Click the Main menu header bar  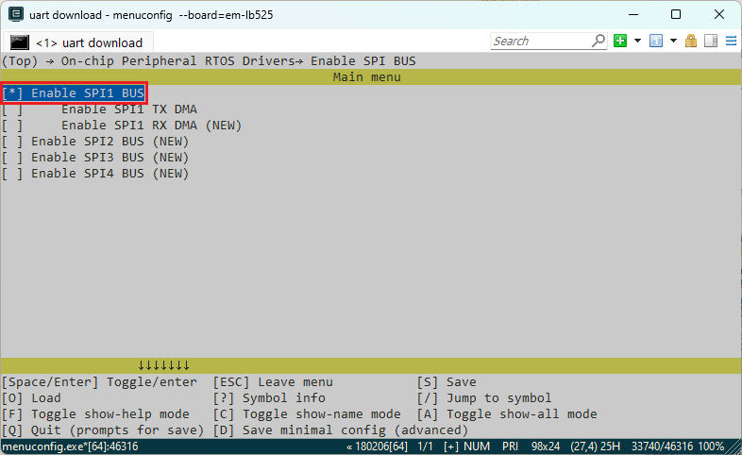point(371,77)
